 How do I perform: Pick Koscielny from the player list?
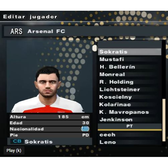point(130,97)
